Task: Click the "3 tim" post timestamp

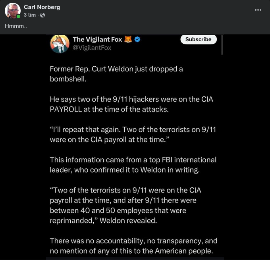Action: tap(29, 15)
